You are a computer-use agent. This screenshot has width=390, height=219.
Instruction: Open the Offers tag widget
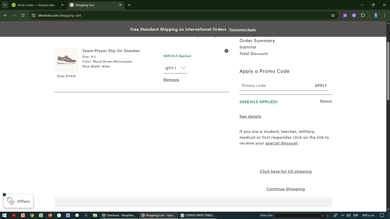[18, 201]
